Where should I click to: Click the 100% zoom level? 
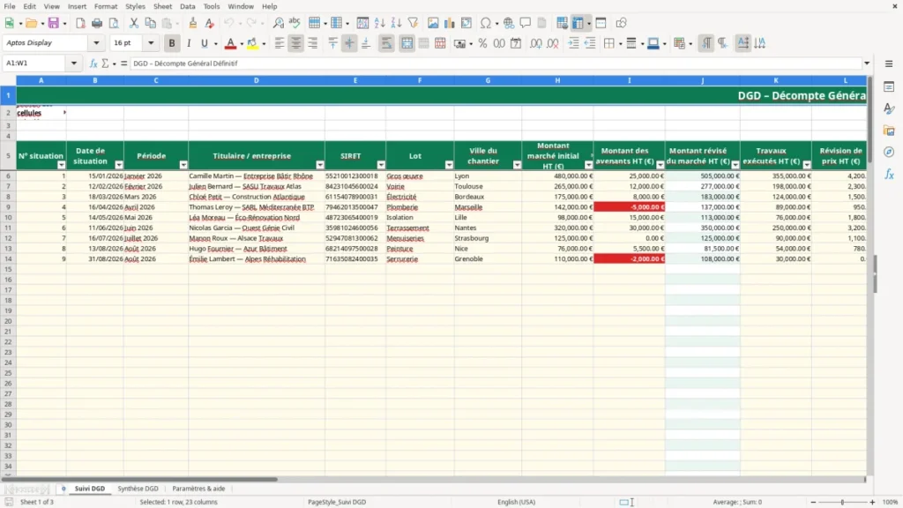tap(890, 502)
